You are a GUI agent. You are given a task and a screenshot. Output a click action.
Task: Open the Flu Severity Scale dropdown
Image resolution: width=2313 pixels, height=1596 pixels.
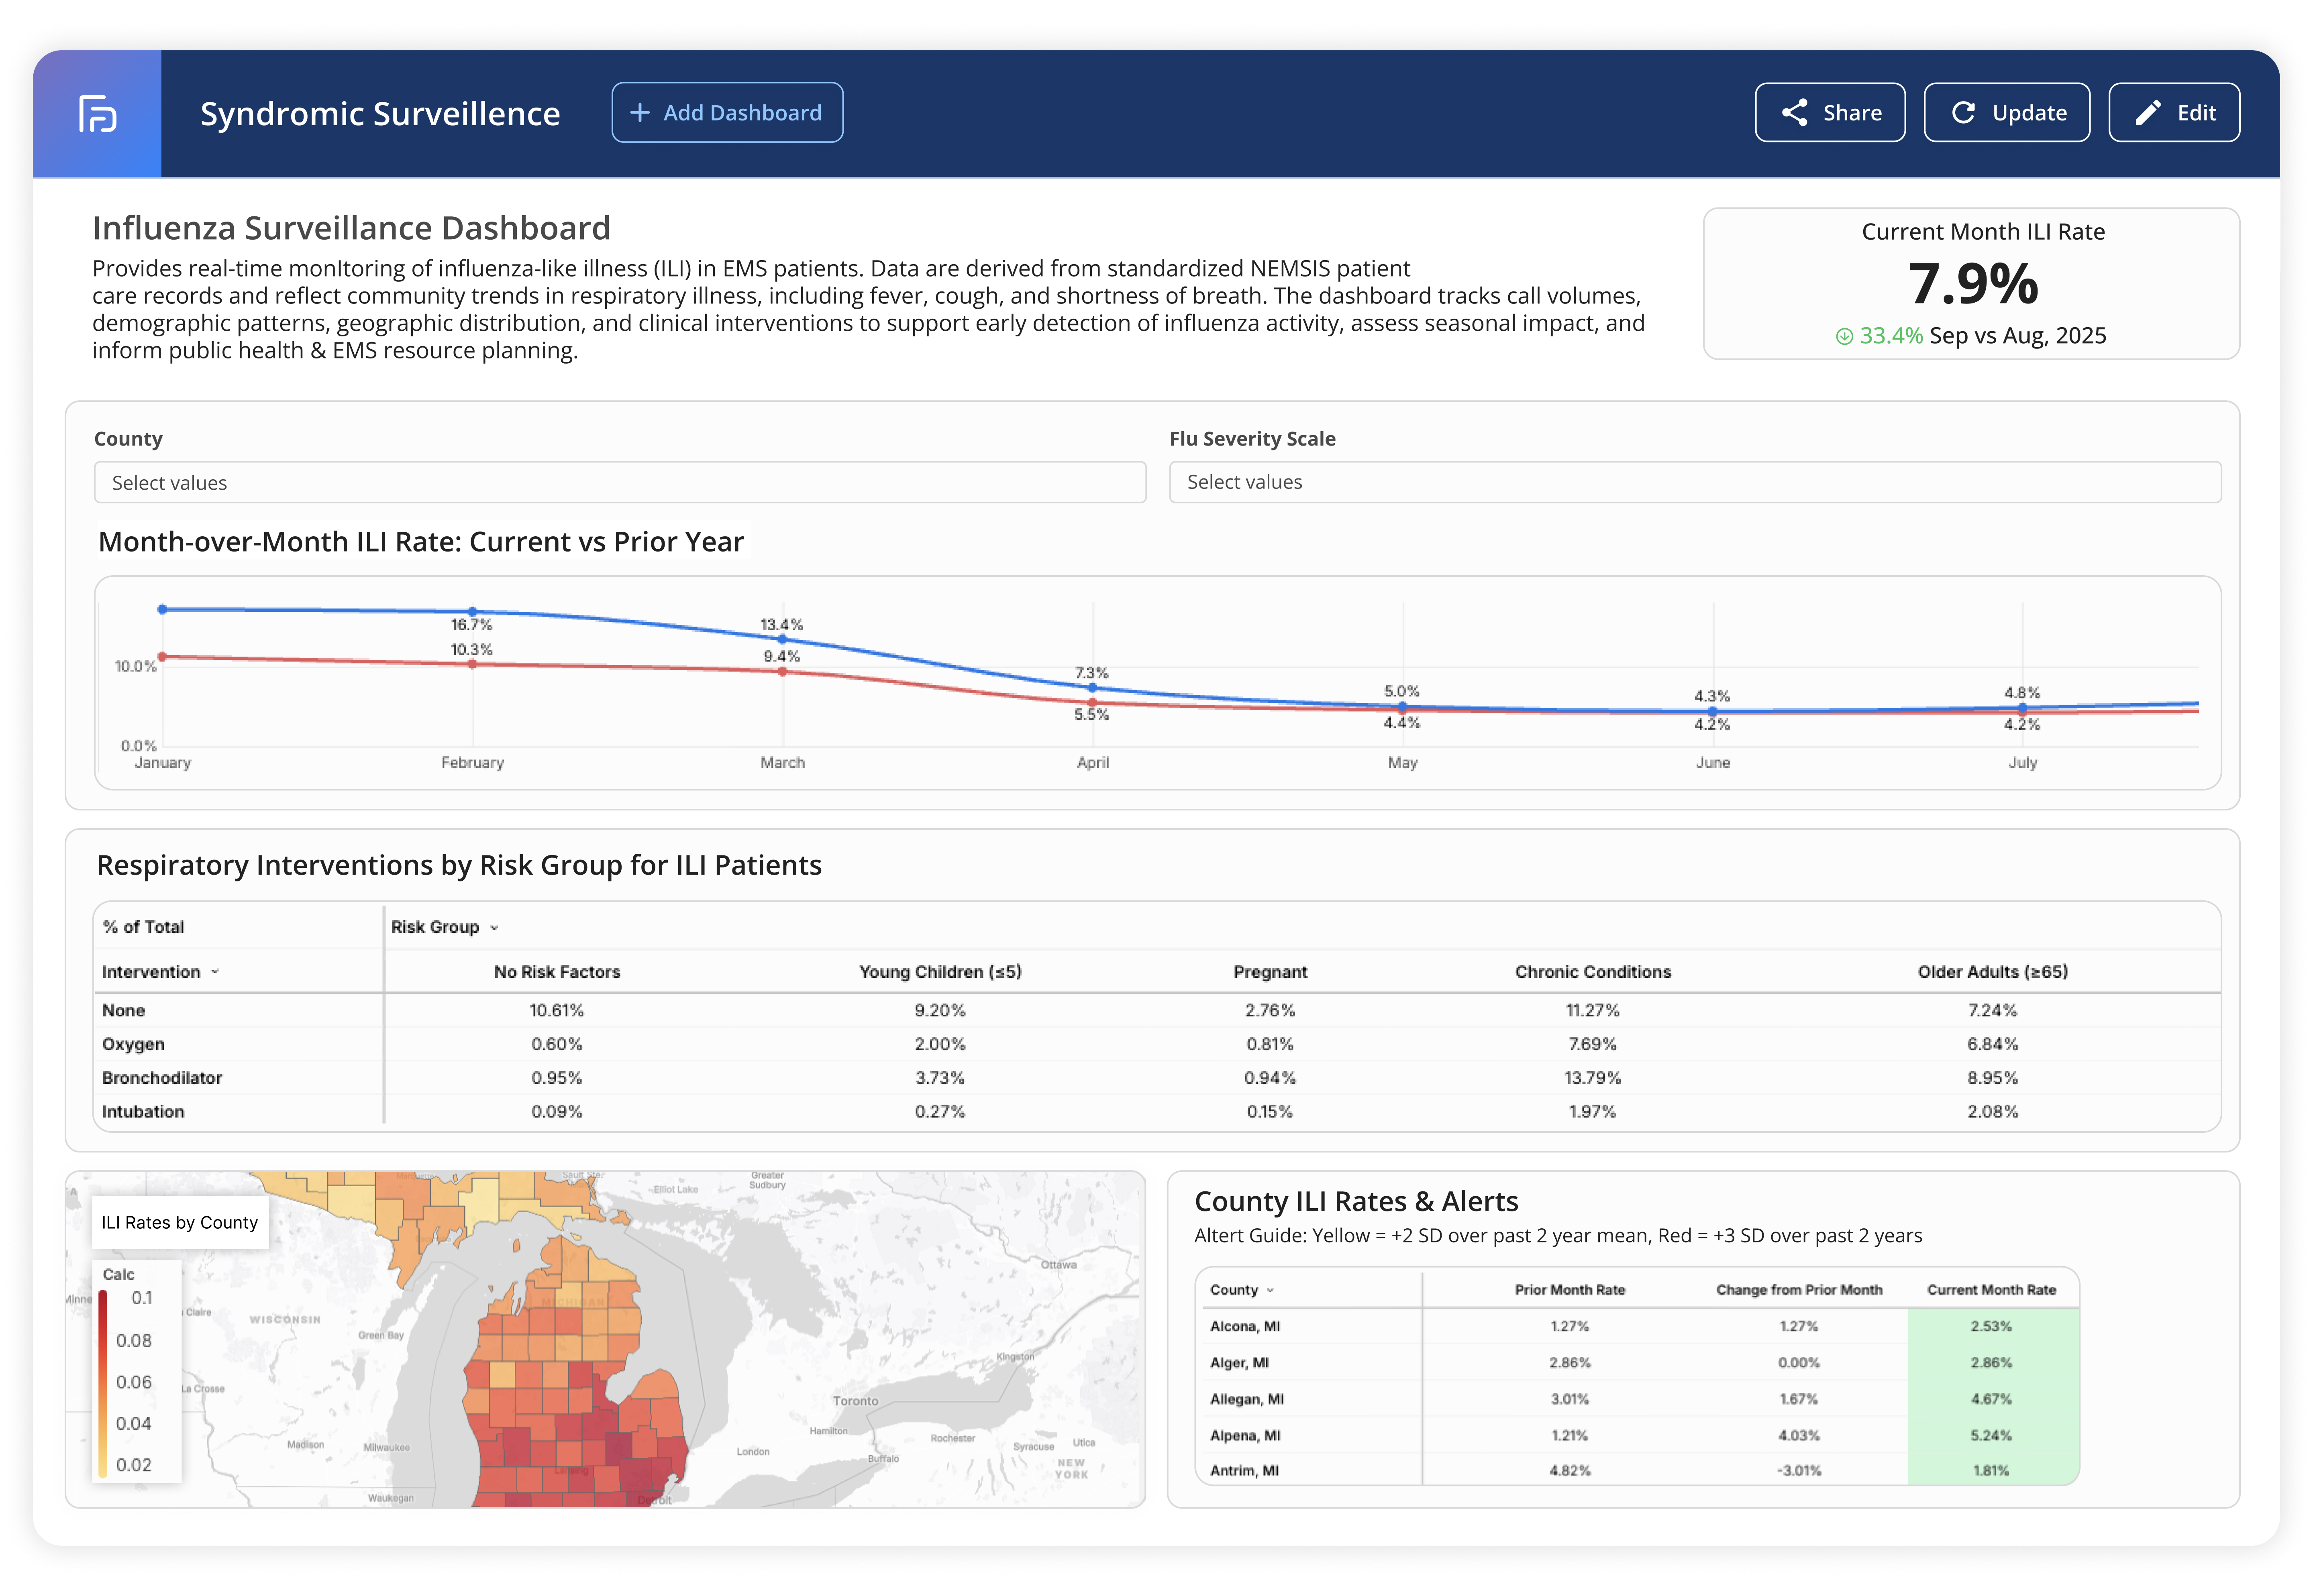[1694, 482]
